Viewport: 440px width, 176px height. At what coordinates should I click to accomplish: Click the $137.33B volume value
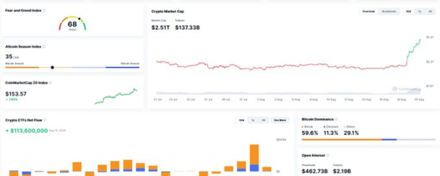pos(187,27)
